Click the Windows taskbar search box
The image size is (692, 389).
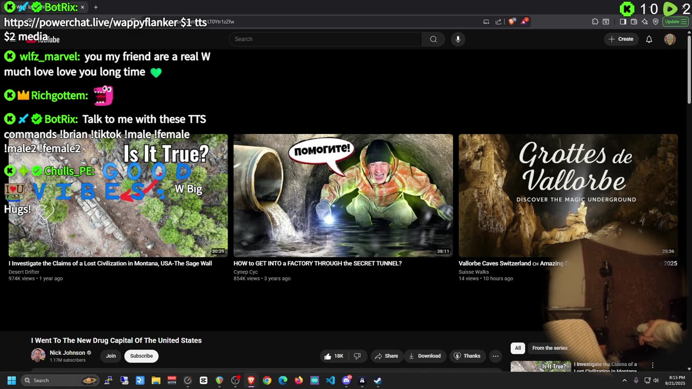coord(61,380)
